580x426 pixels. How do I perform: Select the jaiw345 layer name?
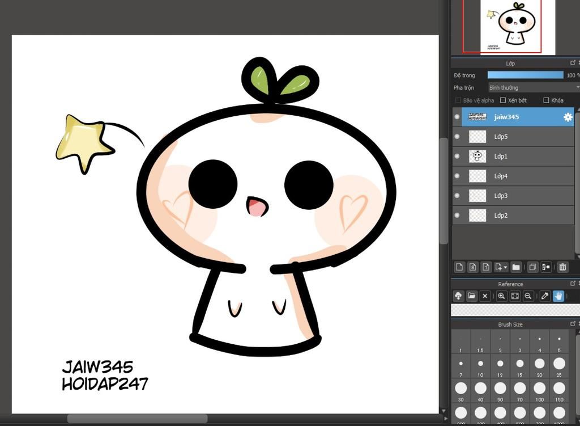pyautogui.click(x=506, y=117)
